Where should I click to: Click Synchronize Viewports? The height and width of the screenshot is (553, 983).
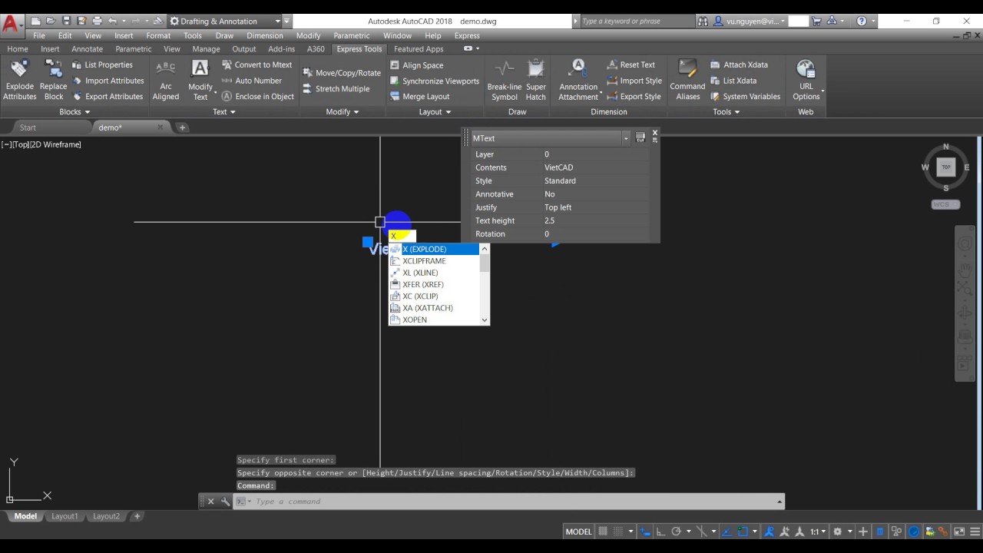(434, 81)
